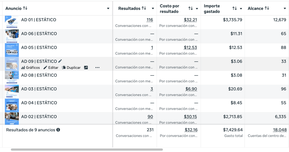Click the sort arrows next to Anuncio
This screenshot has width=289, height=152.
[x=25, y=8]
